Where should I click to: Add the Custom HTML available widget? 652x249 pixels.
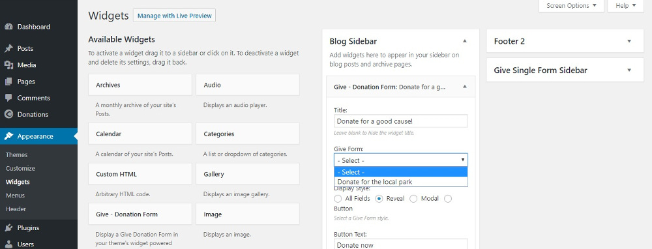(x=140, y=174)
